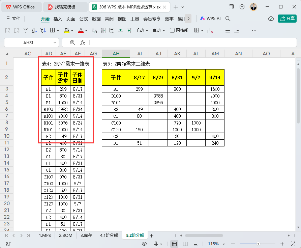Switch to the 审阅 ribbon tab
Image resolution: width=301 pixels, height=248 pixels.
(109, 19)
